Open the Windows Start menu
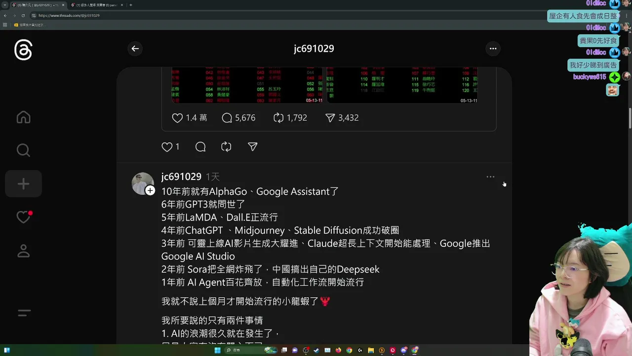Image resolution: width=632 pixels, height=356 pixels. point(217,350)
